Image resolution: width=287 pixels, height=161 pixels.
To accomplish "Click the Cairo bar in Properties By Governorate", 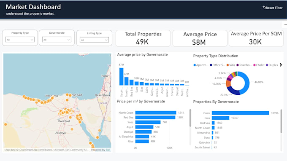I will (240, 113).
